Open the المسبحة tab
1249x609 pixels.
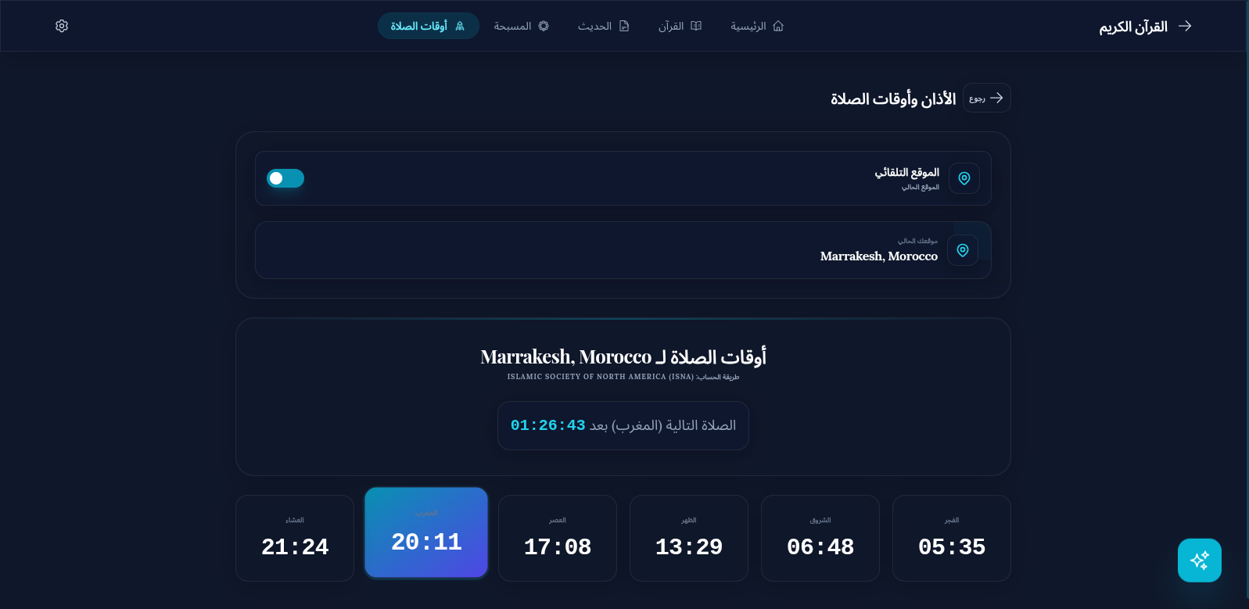click(x=522, y=26)
